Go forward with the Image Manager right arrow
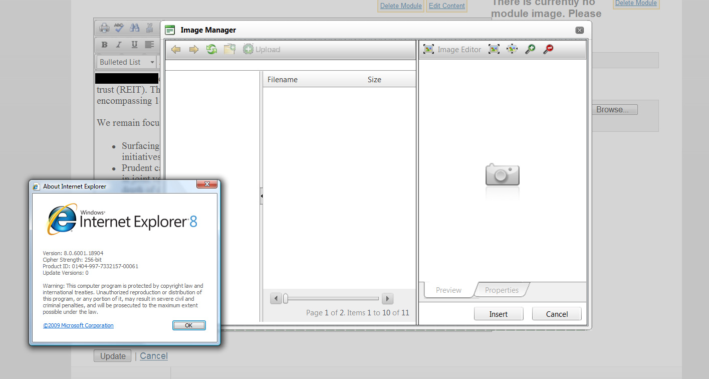 194,50
